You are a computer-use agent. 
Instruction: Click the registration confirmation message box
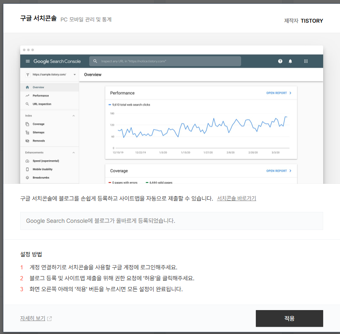click(172, 221)
